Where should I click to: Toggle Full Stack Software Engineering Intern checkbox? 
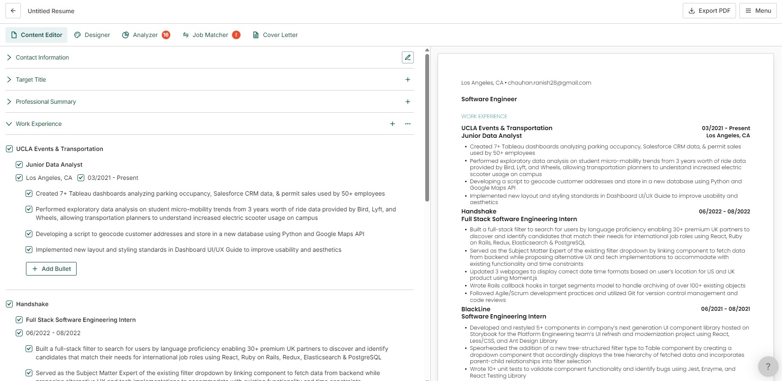[x=19, y=320]
